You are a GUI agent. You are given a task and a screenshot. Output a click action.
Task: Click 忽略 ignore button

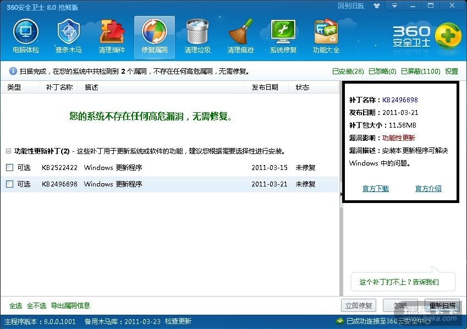[400, 305]
